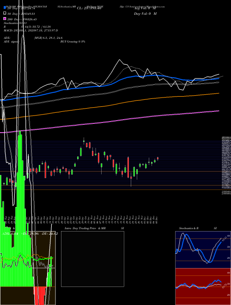Click the white 50 Day legend swatch
The width and height of the screenshot is (231, 305).
5,13
